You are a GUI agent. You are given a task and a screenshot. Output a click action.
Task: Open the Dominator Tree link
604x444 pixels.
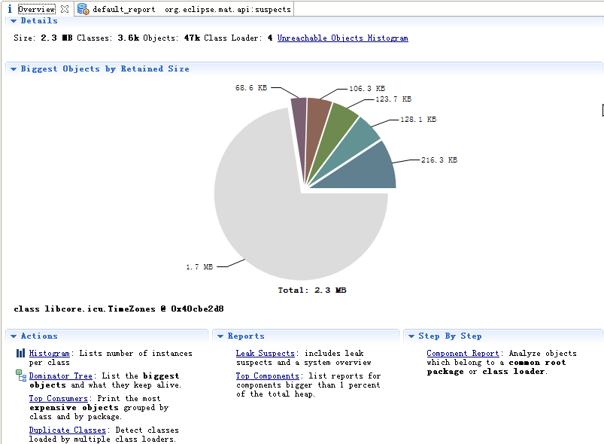(x=60, y=376)
